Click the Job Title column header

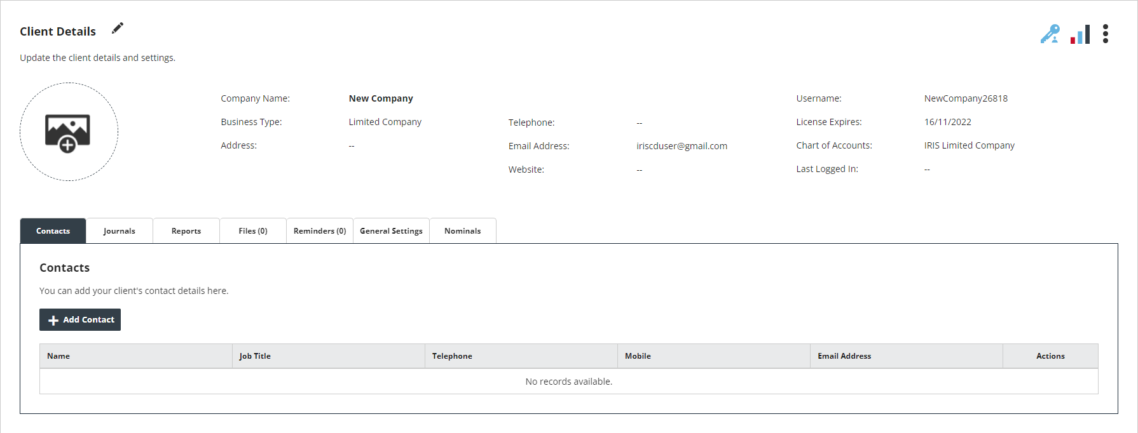pyautogui.click(x=255, y=356)
